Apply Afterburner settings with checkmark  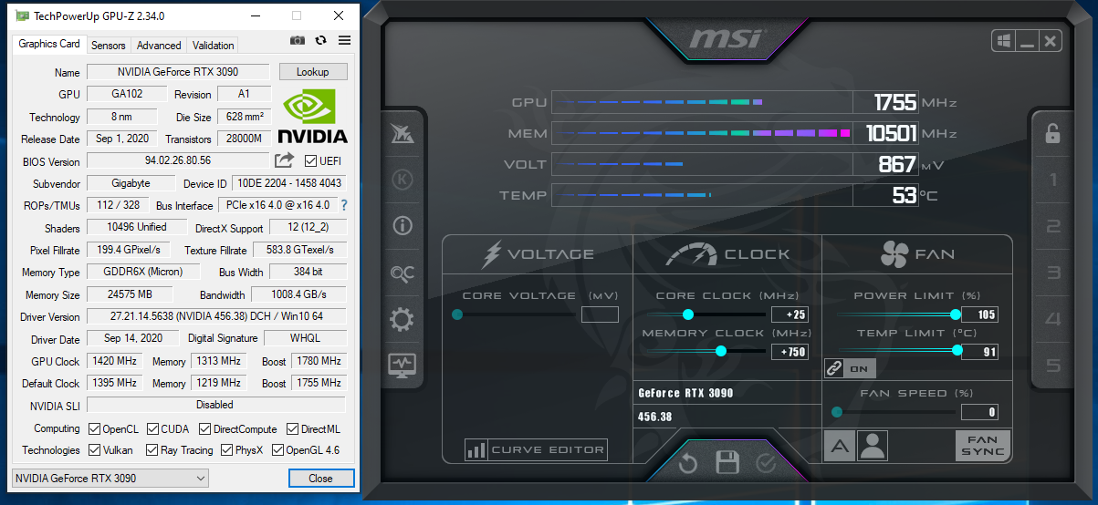pos(766,464)
